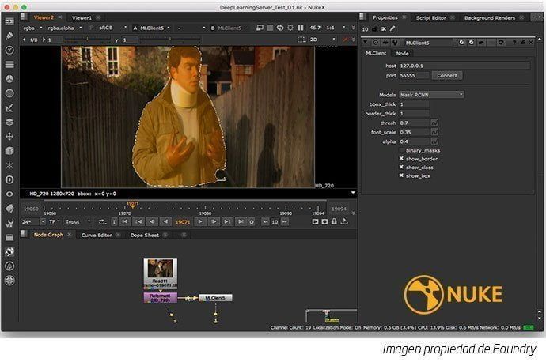This screenshot has width=546, height=362.
Task: Click the gain slider in viewer
Action: pos(87,40)
